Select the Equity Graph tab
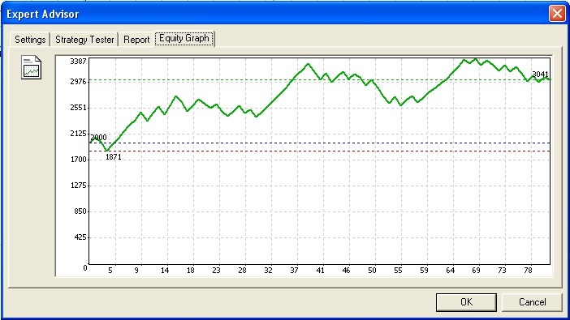The image size is (570, 320). pyautogui.click(x=184, y=38)
